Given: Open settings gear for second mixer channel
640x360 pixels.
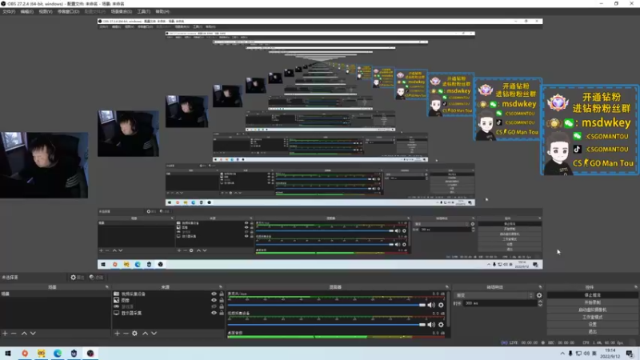Looking at the screenshot, I should [x=441, y=325].
